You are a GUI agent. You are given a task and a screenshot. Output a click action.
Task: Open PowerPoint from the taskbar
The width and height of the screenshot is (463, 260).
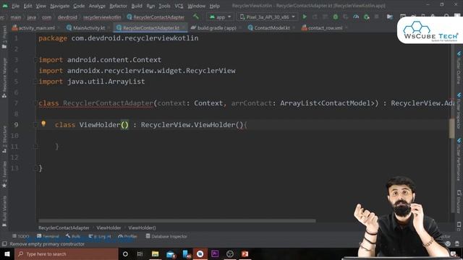point(245,253)
